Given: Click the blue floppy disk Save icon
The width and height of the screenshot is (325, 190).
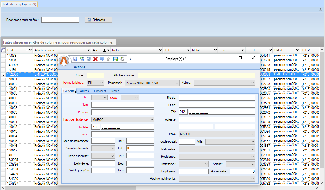Looking at the screenshot, I should click(75, 59).
